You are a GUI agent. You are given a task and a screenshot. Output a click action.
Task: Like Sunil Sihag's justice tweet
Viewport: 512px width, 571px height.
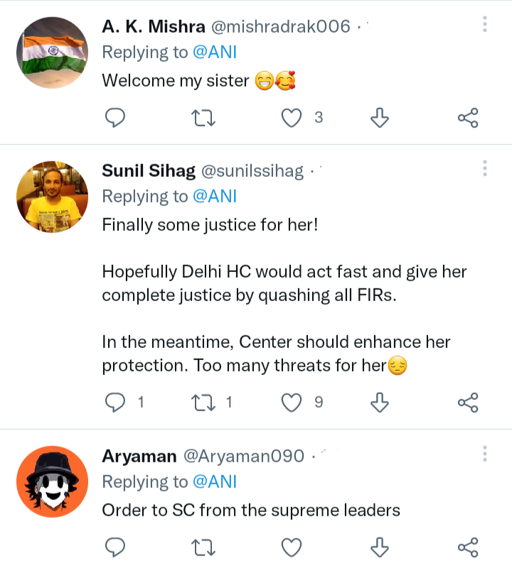tap(292, 403)
